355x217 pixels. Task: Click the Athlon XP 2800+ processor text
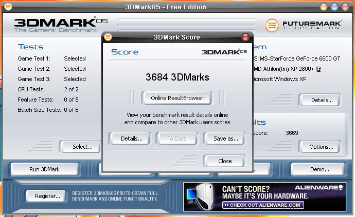click(287, 69)
